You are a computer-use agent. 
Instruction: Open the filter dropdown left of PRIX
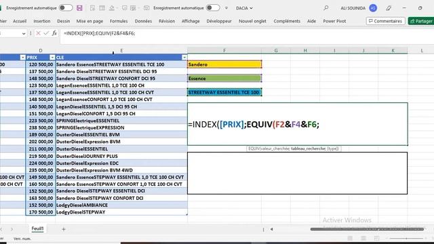(22, 57)
